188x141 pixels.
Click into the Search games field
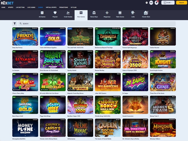97,24
